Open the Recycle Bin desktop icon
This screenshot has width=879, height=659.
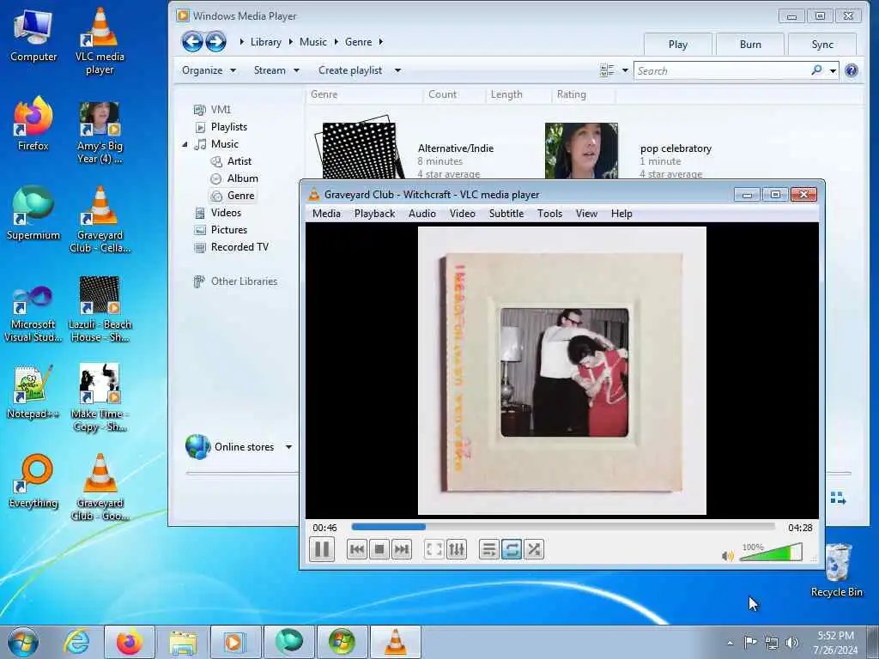(837, 571)
